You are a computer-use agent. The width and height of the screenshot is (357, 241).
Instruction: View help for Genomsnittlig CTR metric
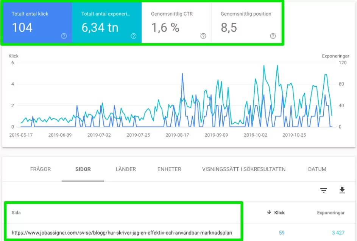click(x=203, y=36)
